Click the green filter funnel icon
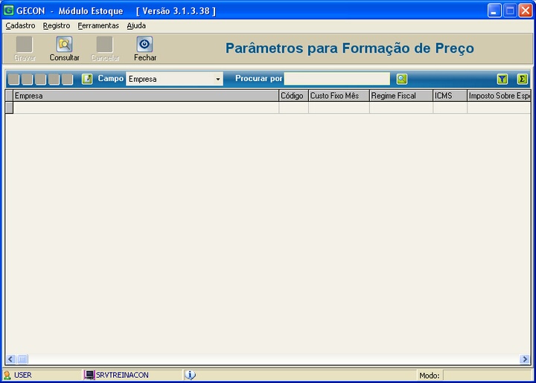This screenshot has height=383, width=536. pos(502,79)
